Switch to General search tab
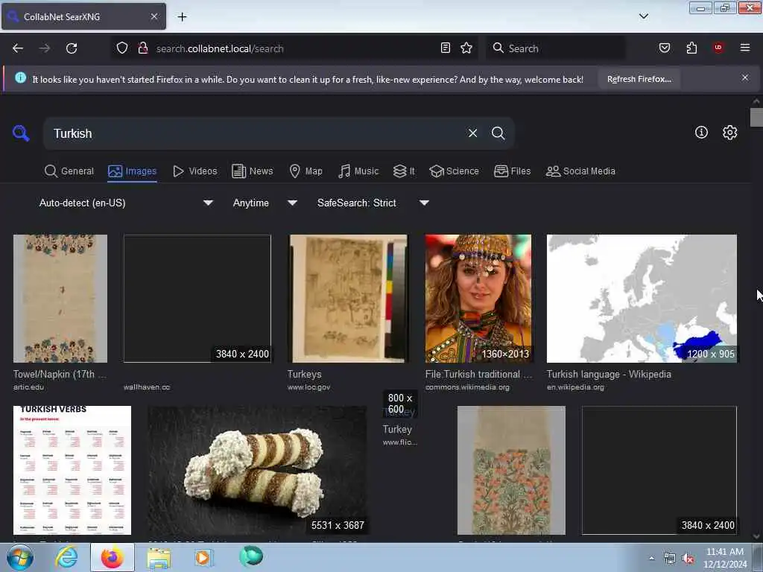Viewport: 763px width, 572px height. tap(69, 171)
